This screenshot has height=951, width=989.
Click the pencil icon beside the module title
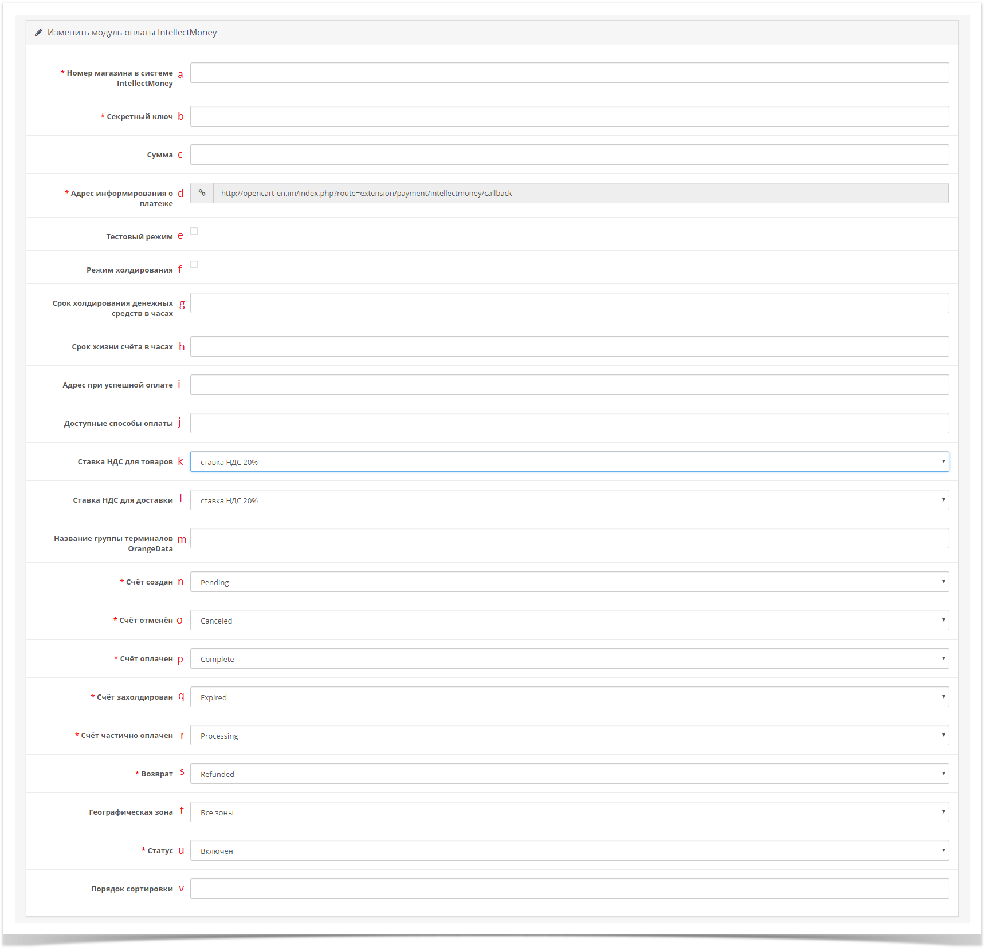tap(38, 33)
